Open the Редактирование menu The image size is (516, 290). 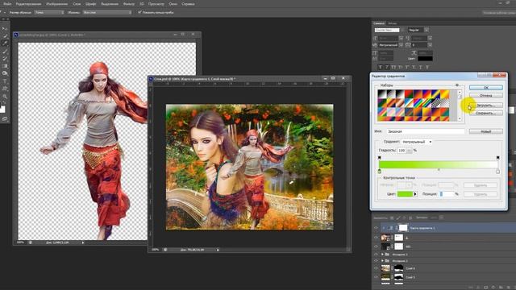pyautogui.click(x=29, y=4)
